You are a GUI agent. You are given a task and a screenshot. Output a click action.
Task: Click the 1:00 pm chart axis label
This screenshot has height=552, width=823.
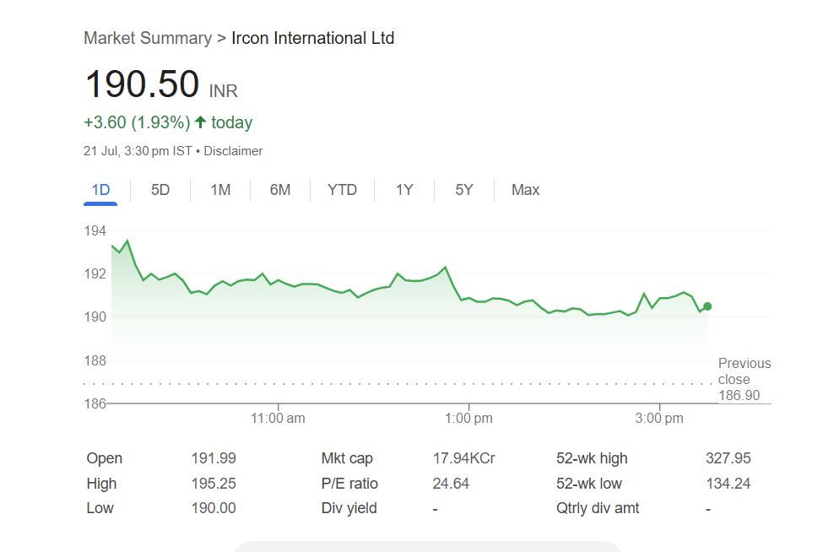coord(468,418)
